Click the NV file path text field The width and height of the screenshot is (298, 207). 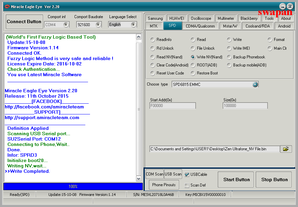pos(215,149)
